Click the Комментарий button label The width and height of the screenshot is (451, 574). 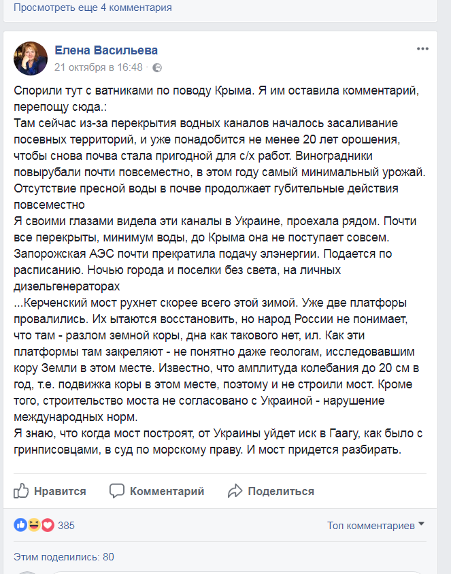click(x=167, y=491)
